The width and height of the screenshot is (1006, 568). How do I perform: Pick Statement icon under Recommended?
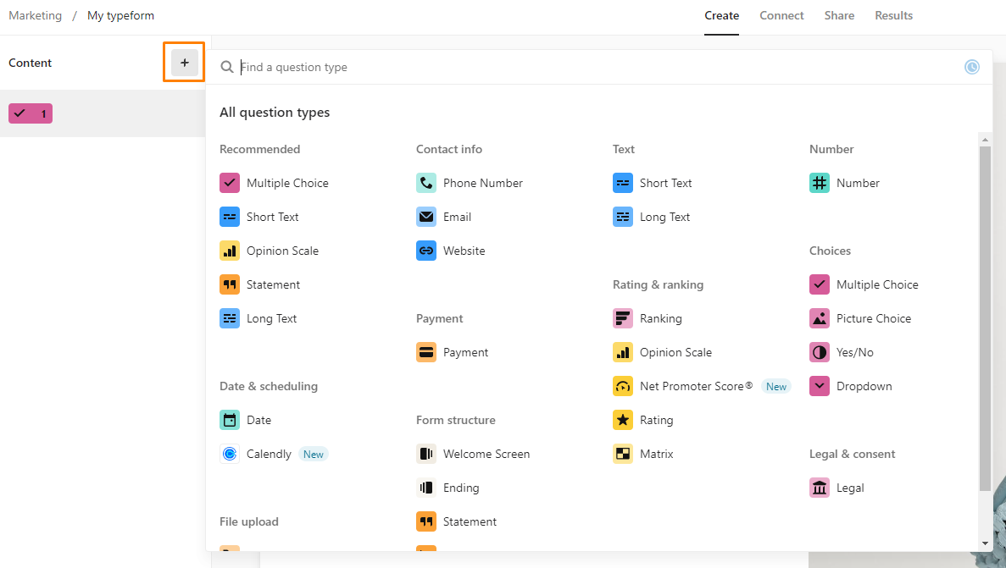pyautogui.click(x=230, y=284)
